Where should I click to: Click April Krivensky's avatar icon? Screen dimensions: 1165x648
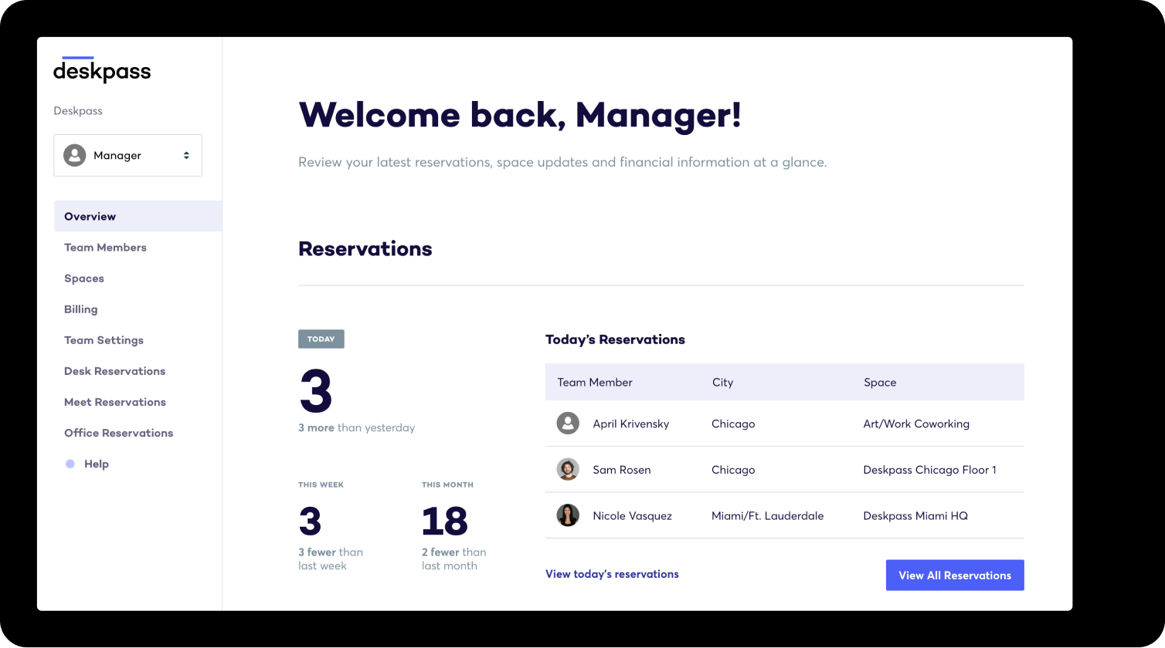[568, 424]
